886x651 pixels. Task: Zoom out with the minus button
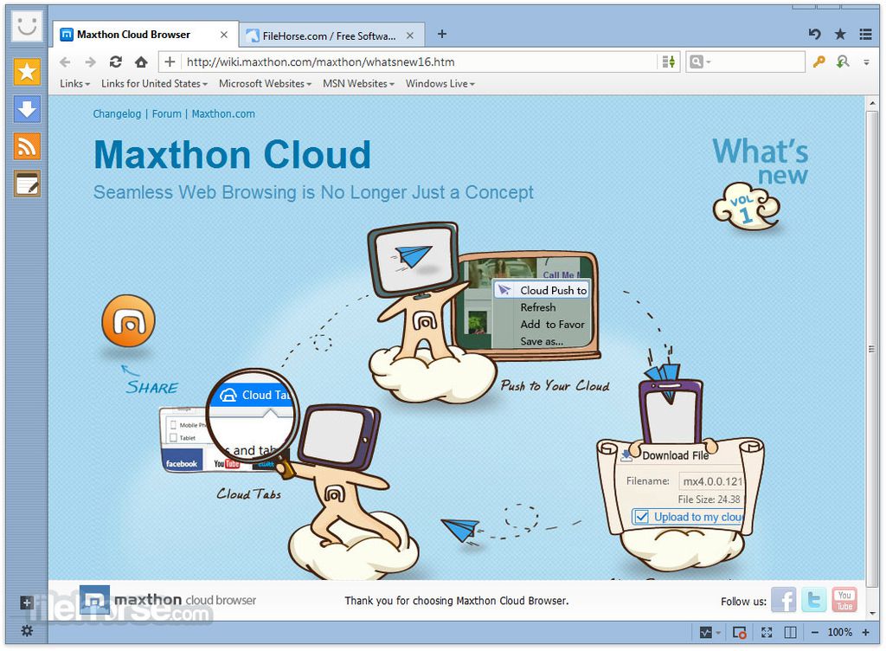tap(815, 632)
